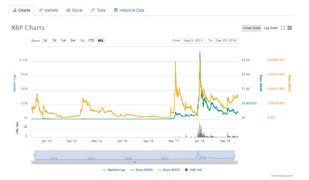Click the $0.800000 price axis label
The width and height of the screenshot is (309, 180).
(249, 103)
